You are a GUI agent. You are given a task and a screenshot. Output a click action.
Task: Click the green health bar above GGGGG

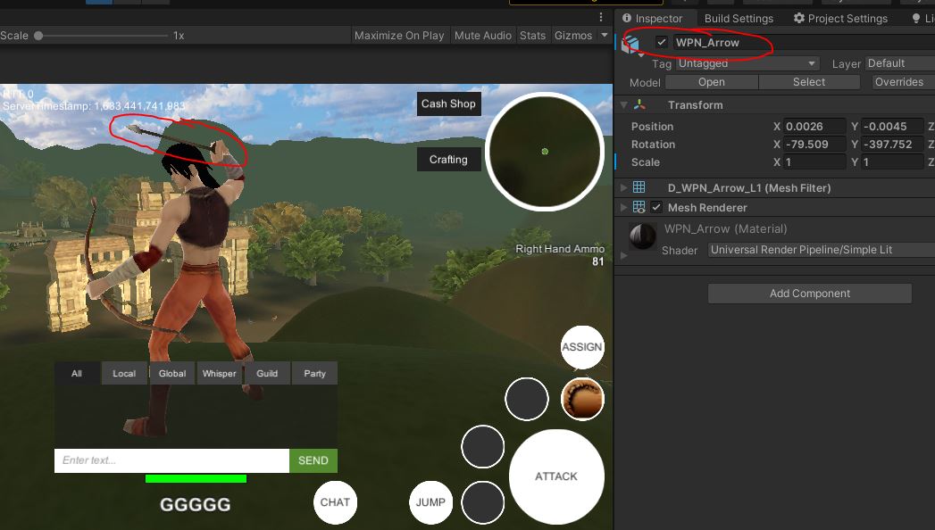pos(196,478)
